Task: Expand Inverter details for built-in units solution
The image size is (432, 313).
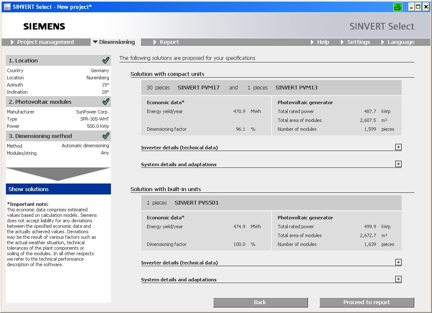Action: 398,262
